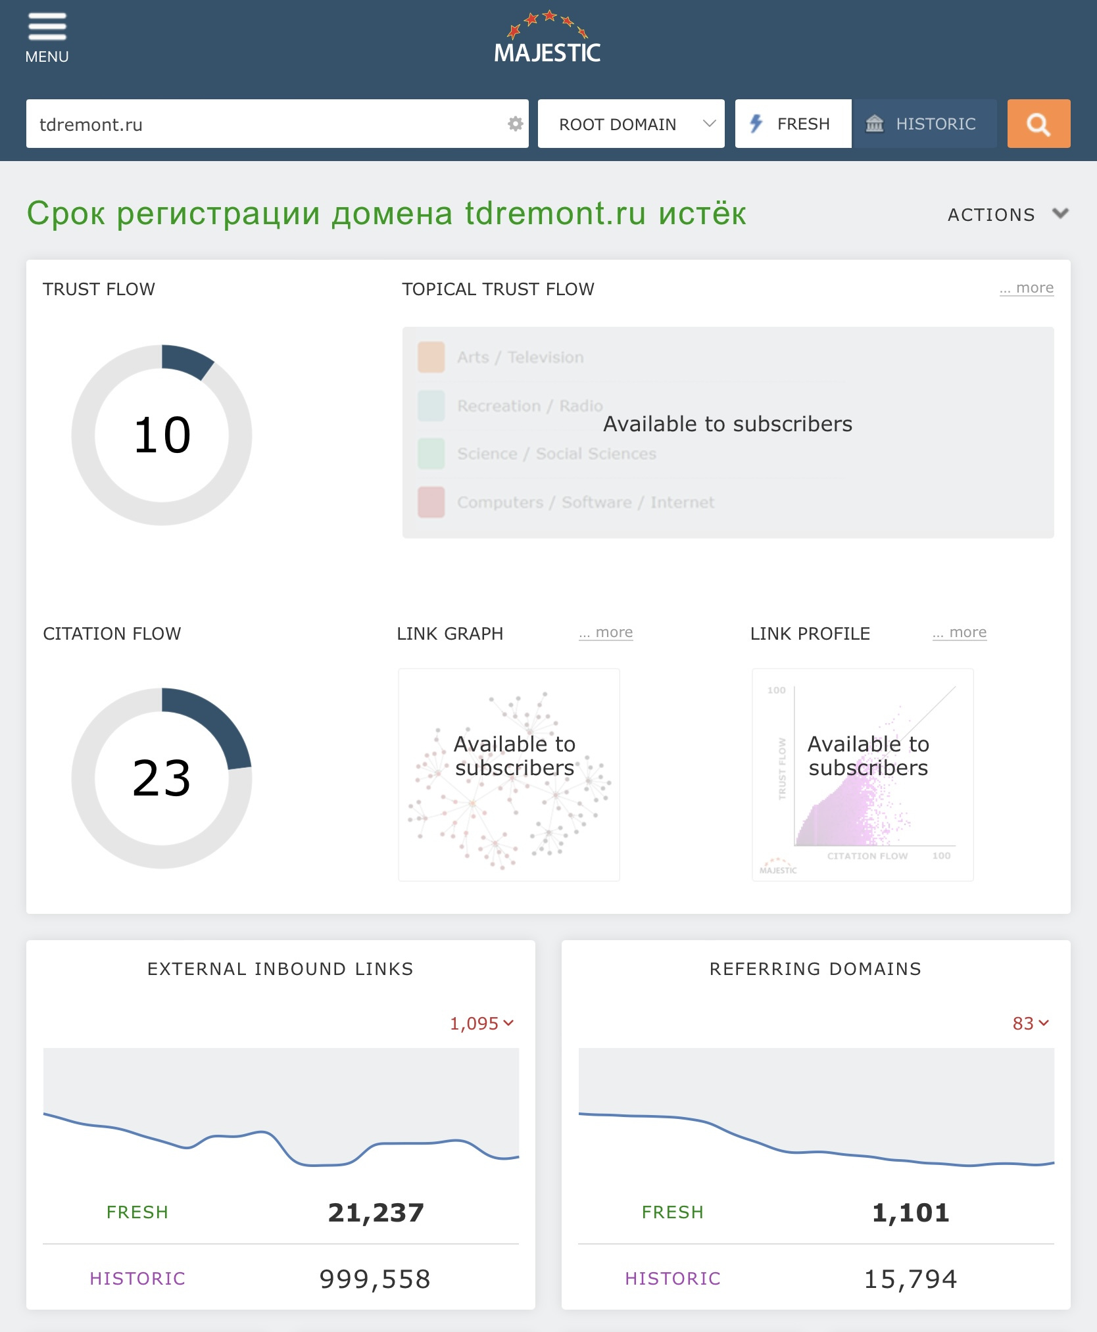Switch to the HISTORIC index toggle
Viewport: 1097px width, 1332px height.
(x=924, y=124)
